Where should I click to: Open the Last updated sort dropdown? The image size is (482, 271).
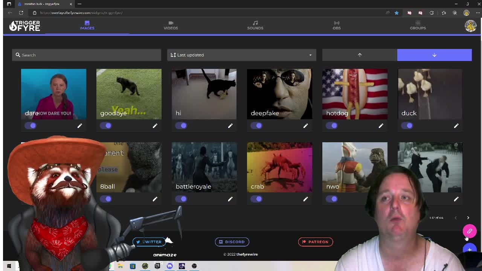(x=241, y=55)
